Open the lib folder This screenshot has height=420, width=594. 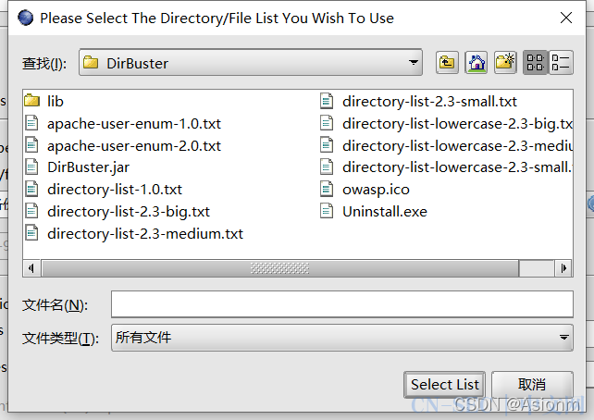(55, 101)
